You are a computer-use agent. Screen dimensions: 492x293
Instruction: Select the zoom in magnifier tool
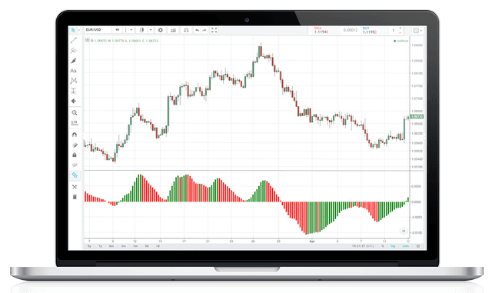(x=75, y=112)
